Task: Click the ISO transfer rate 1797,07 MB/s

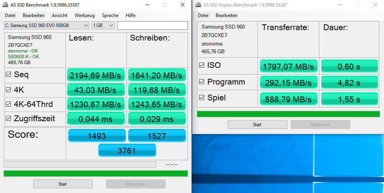Action: [288, 66]
